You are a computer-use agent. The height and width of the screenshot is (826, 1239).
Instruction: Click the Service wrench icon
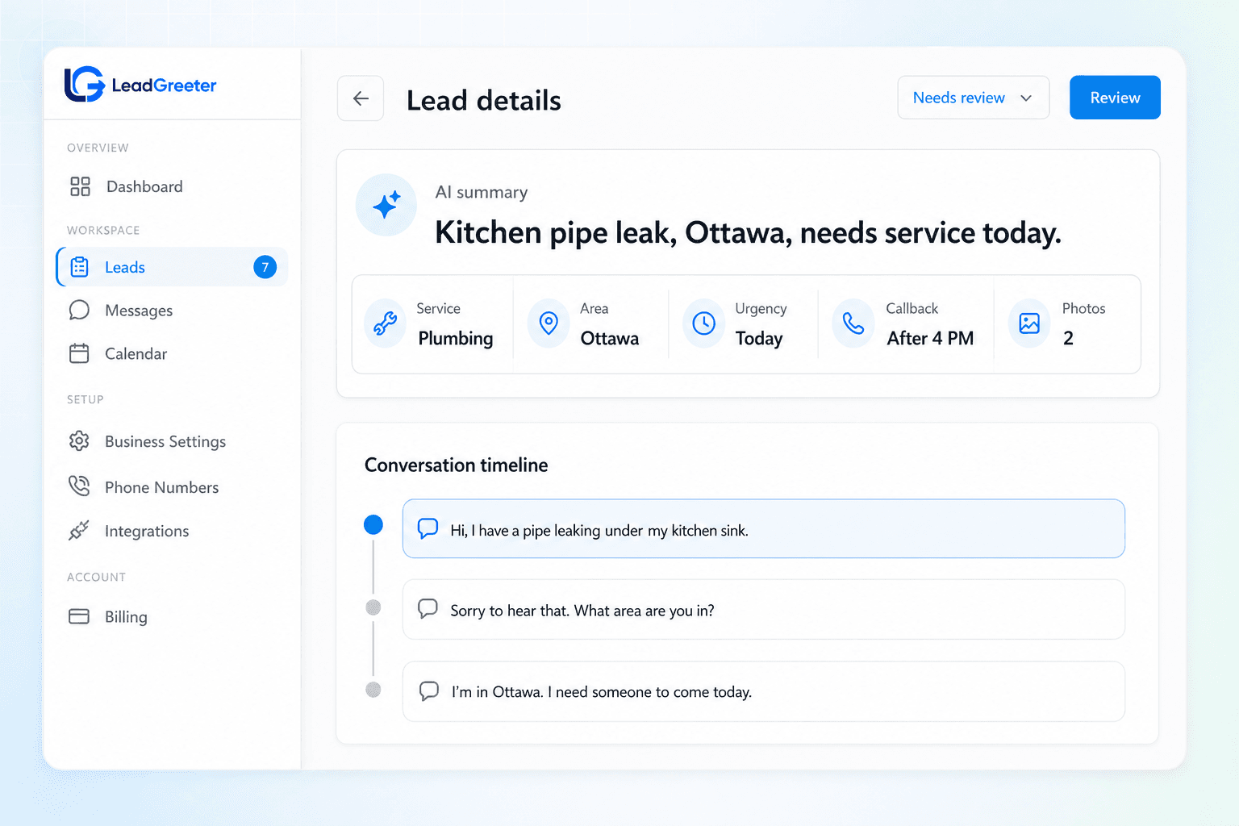pyautogui.click(x=386, y=323)
